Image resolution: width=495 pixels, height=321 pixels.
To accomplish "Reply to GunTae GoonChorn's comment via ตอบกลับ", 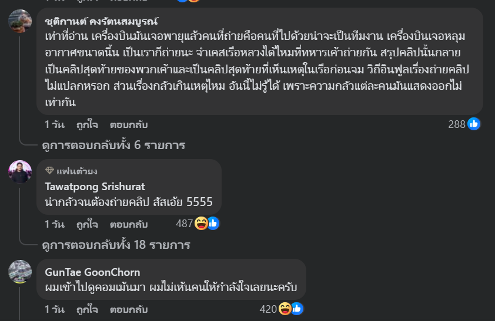I will click(129, 309).
